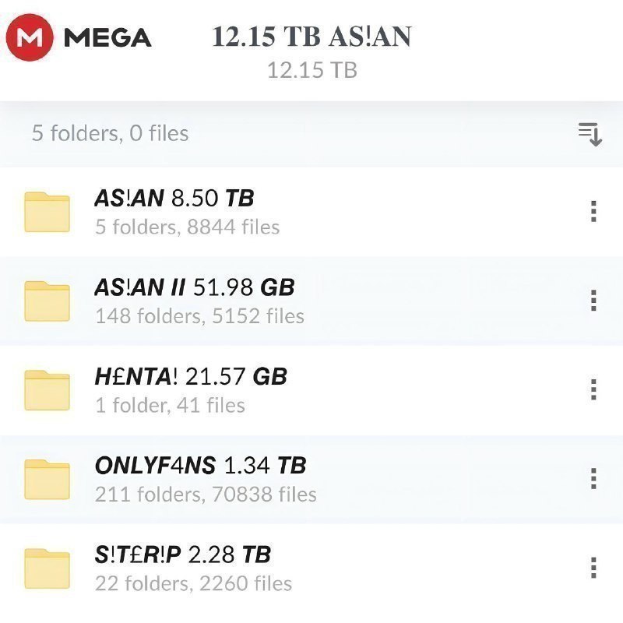
Task: Click the 211 folders, 70838 files row
Action: click(x=311, y=479)
